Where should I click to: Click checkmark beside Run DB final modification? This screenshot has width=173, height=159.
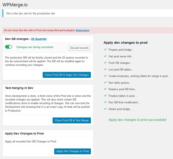[105, 102]
